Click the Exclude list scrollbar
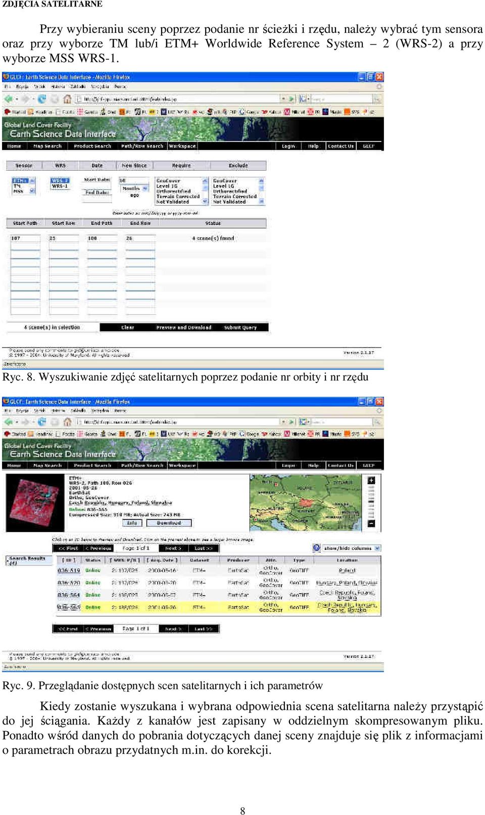 point(262,191)
